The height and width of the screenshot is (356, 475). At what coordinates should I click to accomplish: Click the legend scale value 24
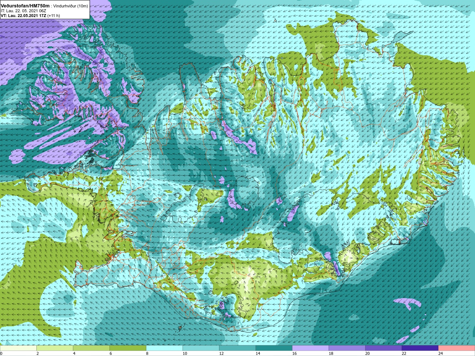pyautogui.click(x=440, y=353)
